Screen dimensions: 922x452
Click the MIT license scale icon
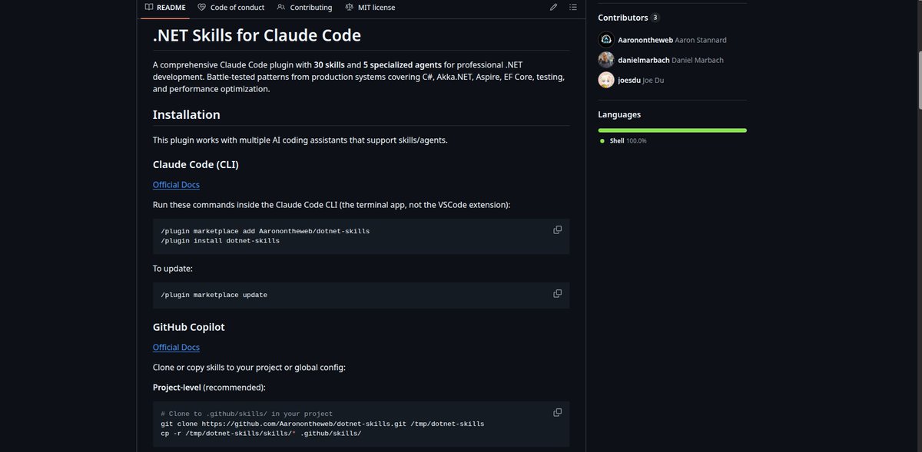coord(350,7)
